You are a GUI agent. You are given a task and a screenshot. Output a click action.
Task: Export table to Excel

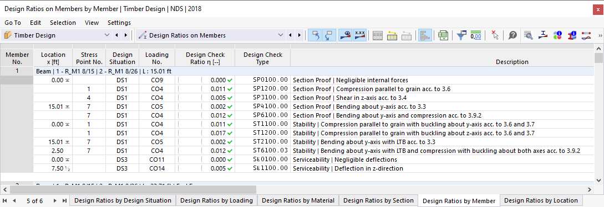point(443,35)
